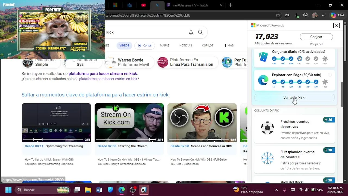Switch to meli0dassama777 Twitch tab

pyautogui.click(x=190, y=5)
